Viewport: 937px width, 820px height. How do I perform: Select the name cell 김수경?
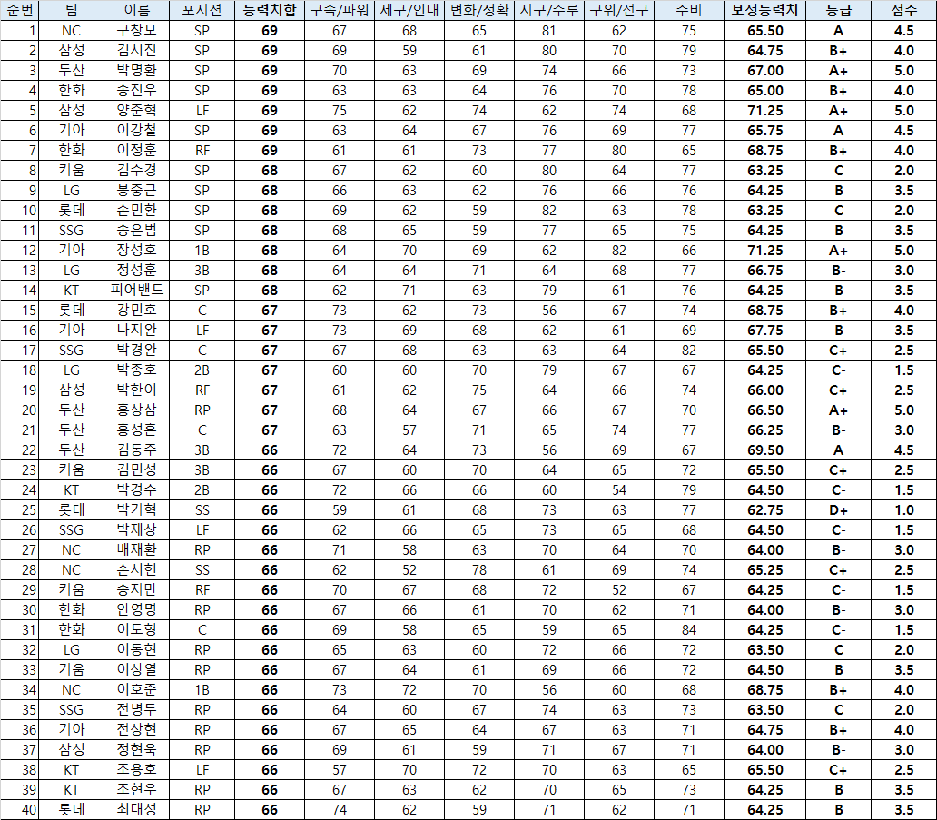point(136,171)
